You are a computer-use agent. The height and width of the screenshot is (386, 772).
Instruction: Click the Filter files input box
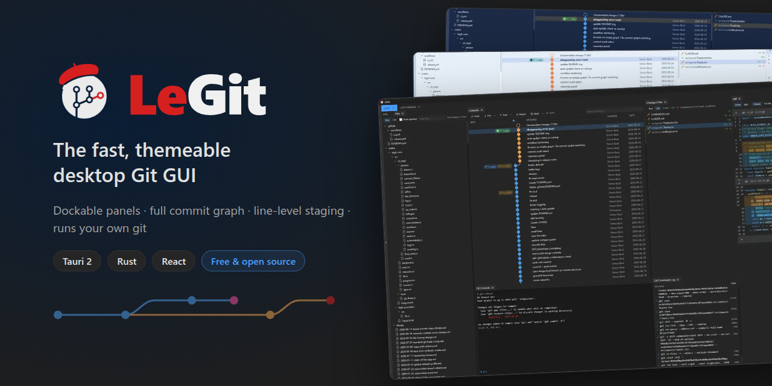point(431,119)
